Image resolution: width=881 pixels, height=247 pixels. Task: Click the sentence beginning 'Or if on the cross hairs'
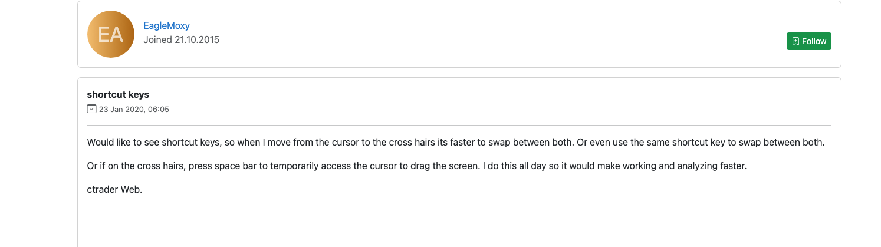[x=416, y=166]
